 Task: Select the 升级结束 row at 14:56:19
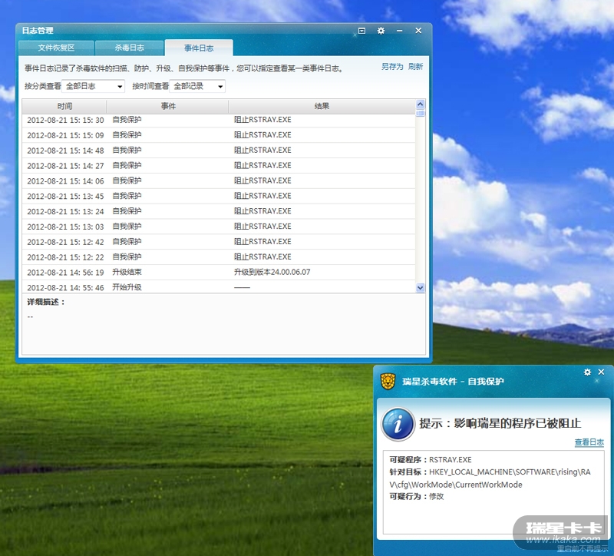coord(219,273)
